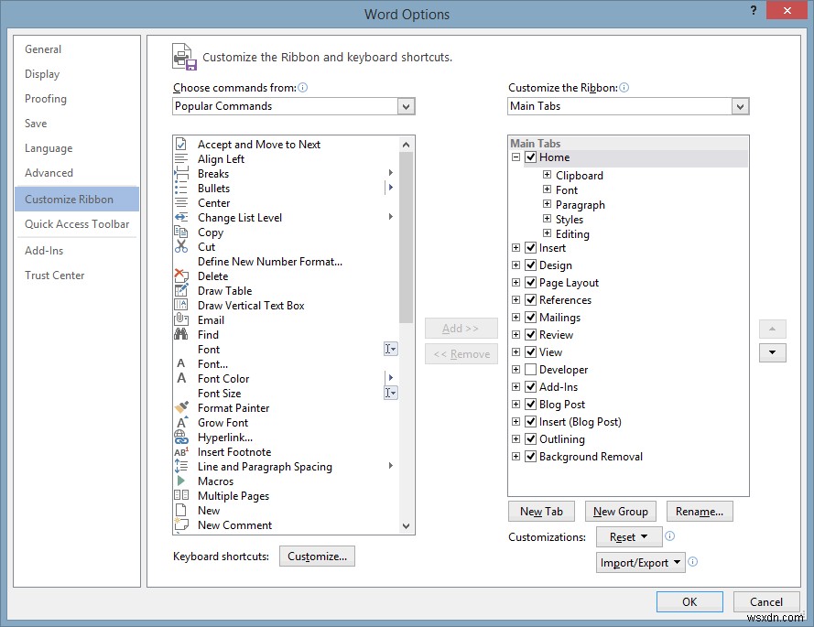Image resolution: width=814 pixels, height=627 pixels.
Task: Select the Find binoculars icon
Action: [x=183, y=334]
